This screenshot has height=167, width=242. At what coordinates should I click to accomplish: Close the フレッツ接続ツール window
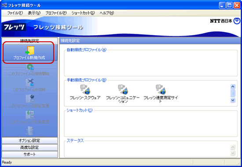point(237,6)
